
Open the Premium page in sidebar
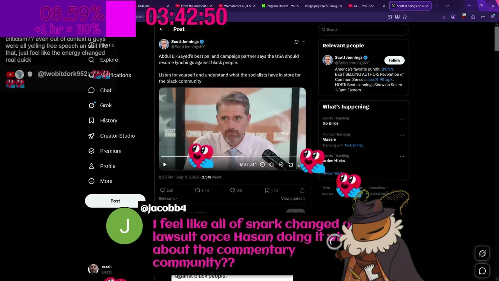[105, 151]
